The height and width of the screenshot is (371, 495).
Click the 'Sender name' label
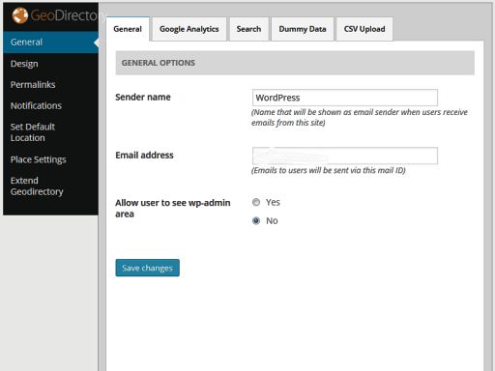click(143, 98)
